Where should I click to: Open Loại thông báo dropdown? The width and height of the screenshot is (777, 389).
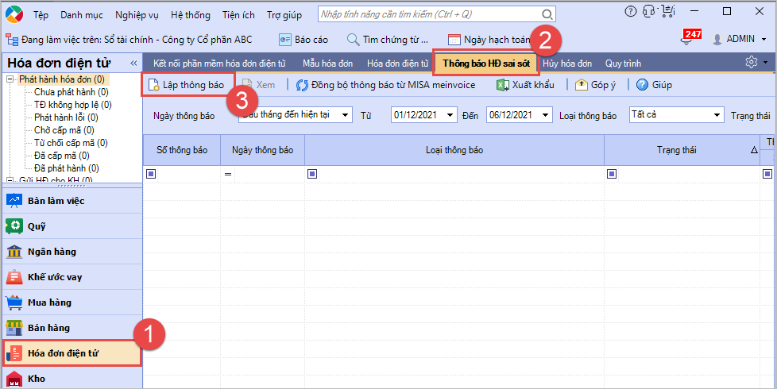(716, 115)
